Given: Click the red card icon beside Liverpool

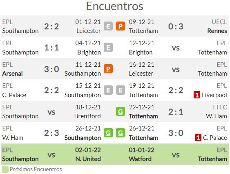Looking at the screenshot, I should (197, 95).
